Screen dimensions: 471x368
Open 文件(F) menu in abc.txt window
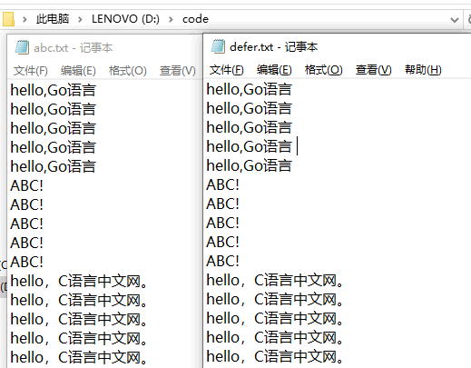31,71
